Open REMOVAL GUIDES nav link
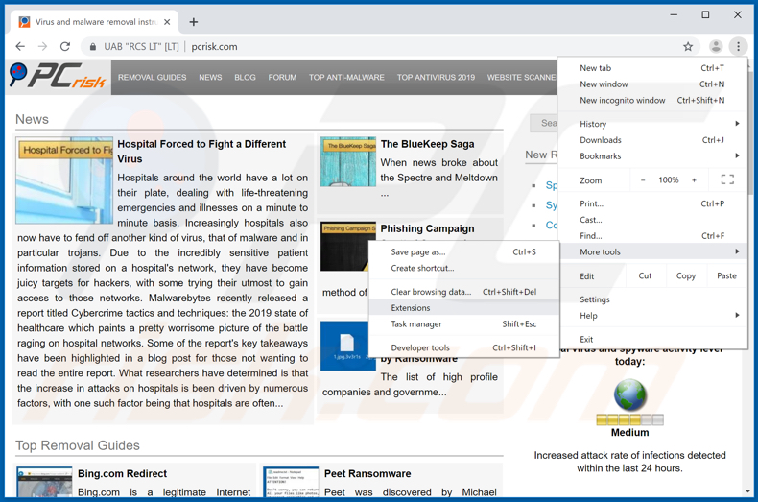 click(x=152, y=78)
